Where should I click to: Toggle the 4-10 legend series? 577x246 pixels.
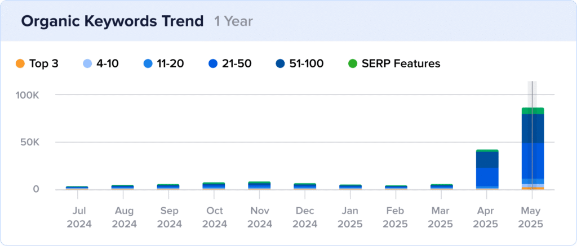pos(102,64)
